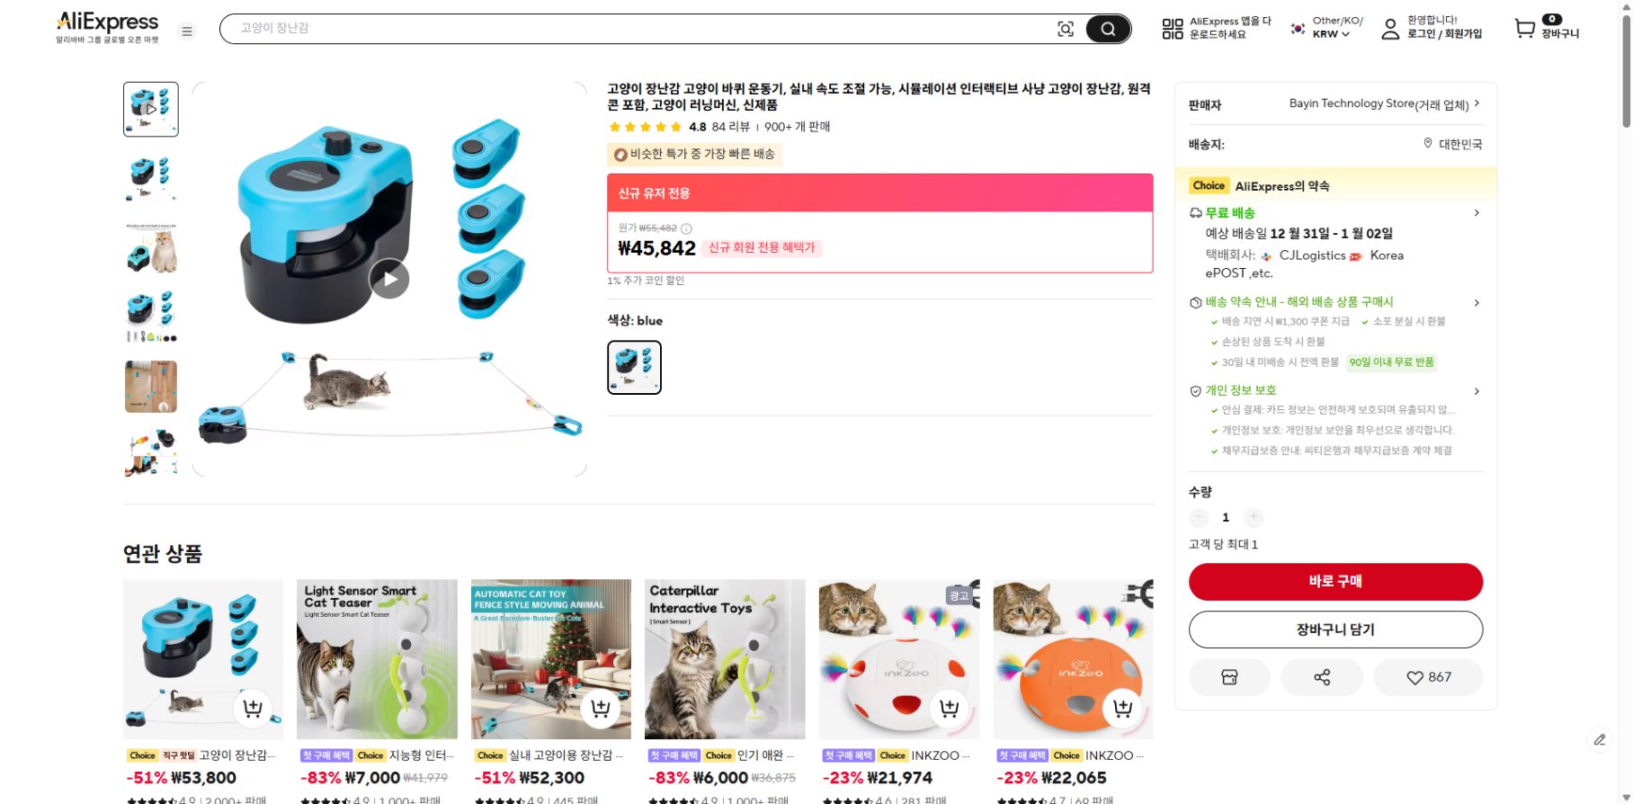Open the hamburger menu next to the logo

[x=186, y=31]
